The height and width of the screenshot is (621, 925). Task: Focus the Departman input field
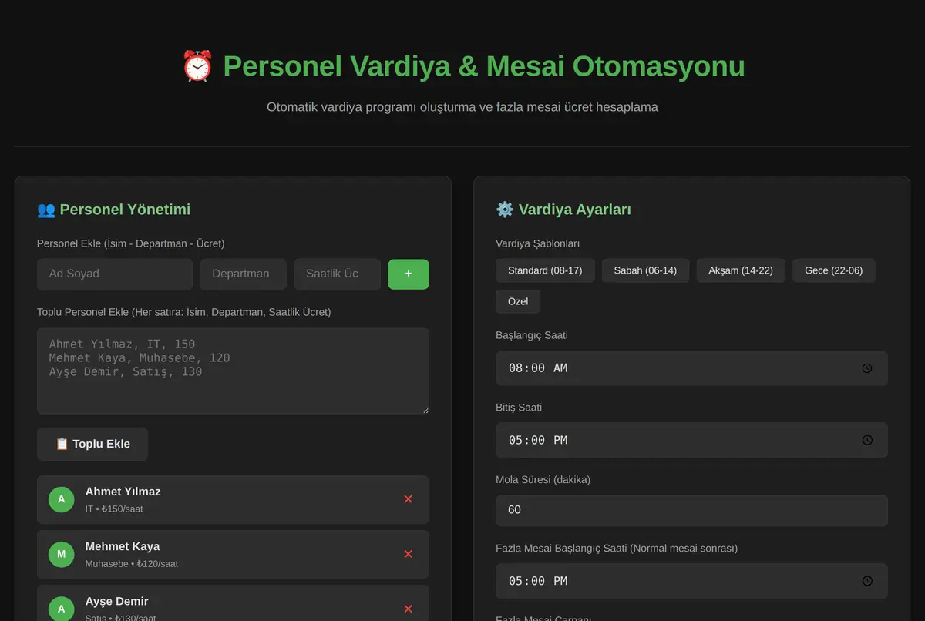point(244,274)
